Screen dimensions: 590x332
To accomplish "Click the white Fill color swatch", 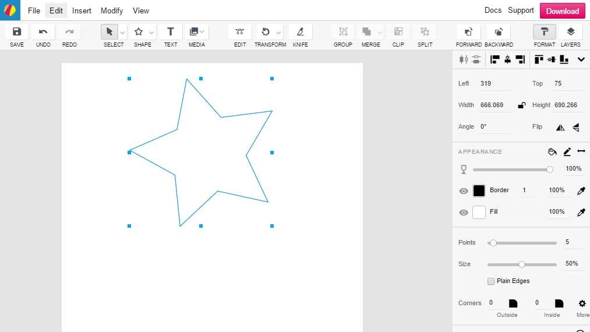I will pyautogui.click(x=479, y=212).
